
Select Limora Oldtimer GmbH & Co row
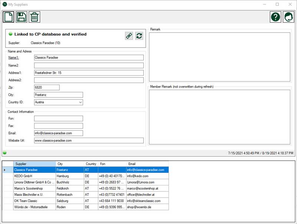(x=85, y=182)
